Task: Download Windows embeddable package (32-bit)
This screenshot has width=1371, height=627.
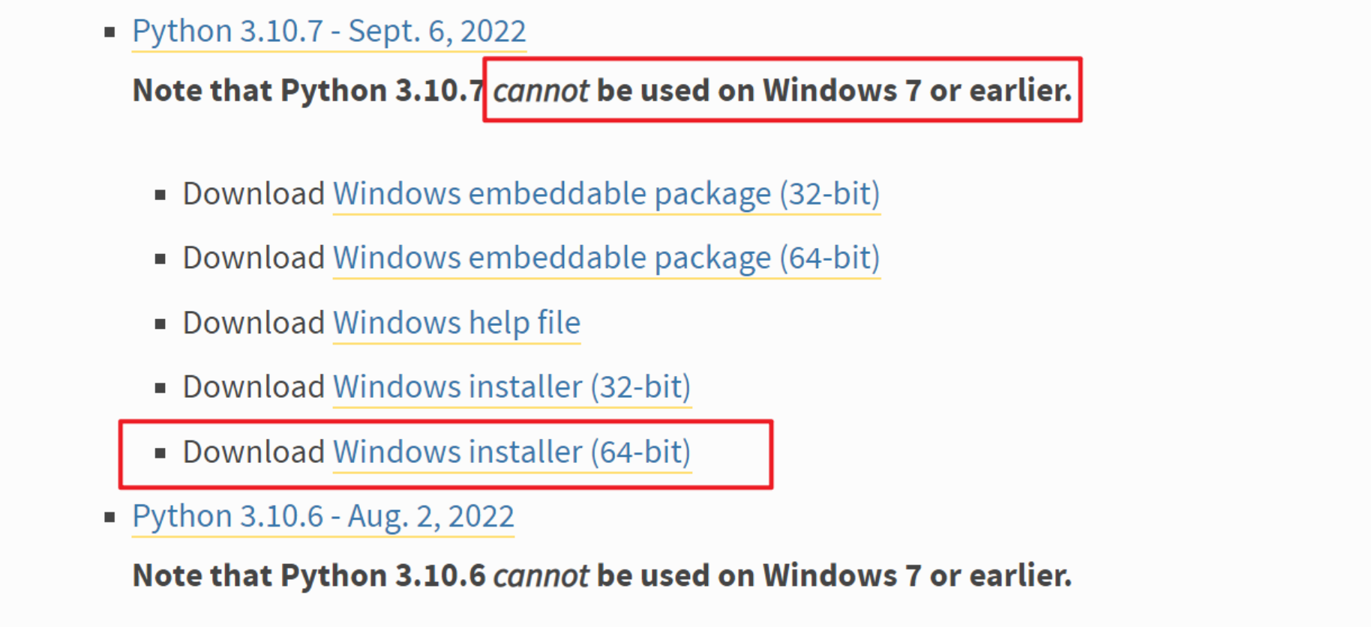Action: click(606, 194)
